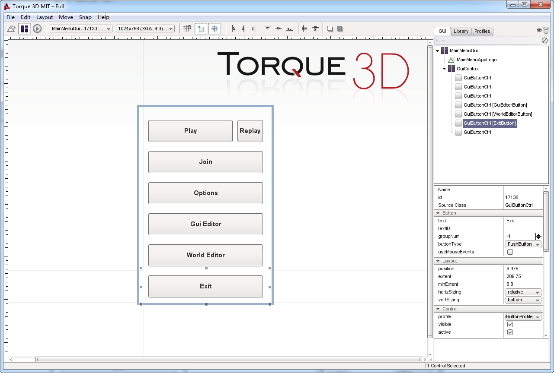554x373 pixels.
Task: Open the MainMenuGui - 17130 dropdown
Action: pyautogui.click(x=81, y=29)
